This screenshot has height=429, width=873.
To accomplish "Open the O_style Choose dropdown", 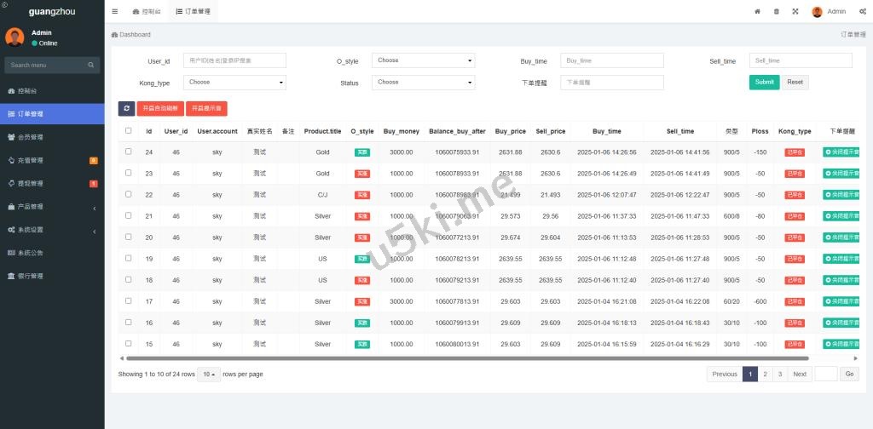I will tap(424, 60).
